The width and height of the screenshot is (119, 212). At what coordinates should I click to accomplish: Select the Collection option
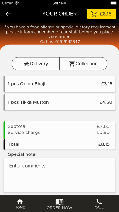[x=83, y=64]
